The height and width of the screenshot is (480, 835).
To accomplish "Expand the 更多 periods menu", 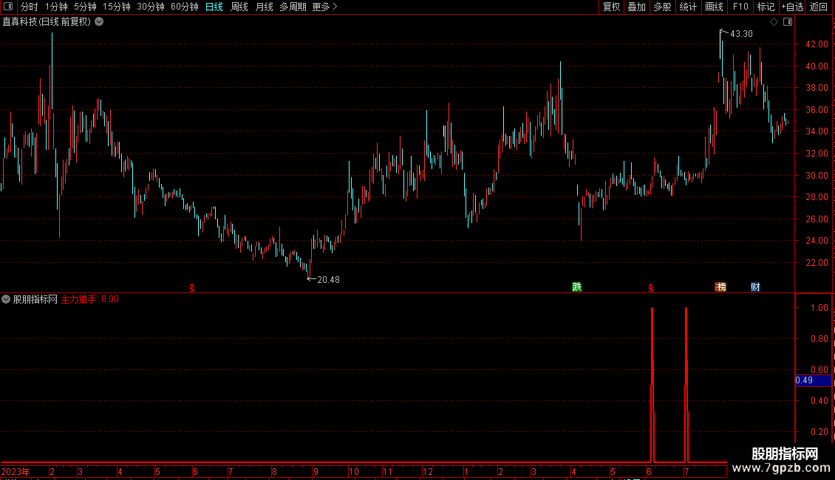I will point(325,7).
